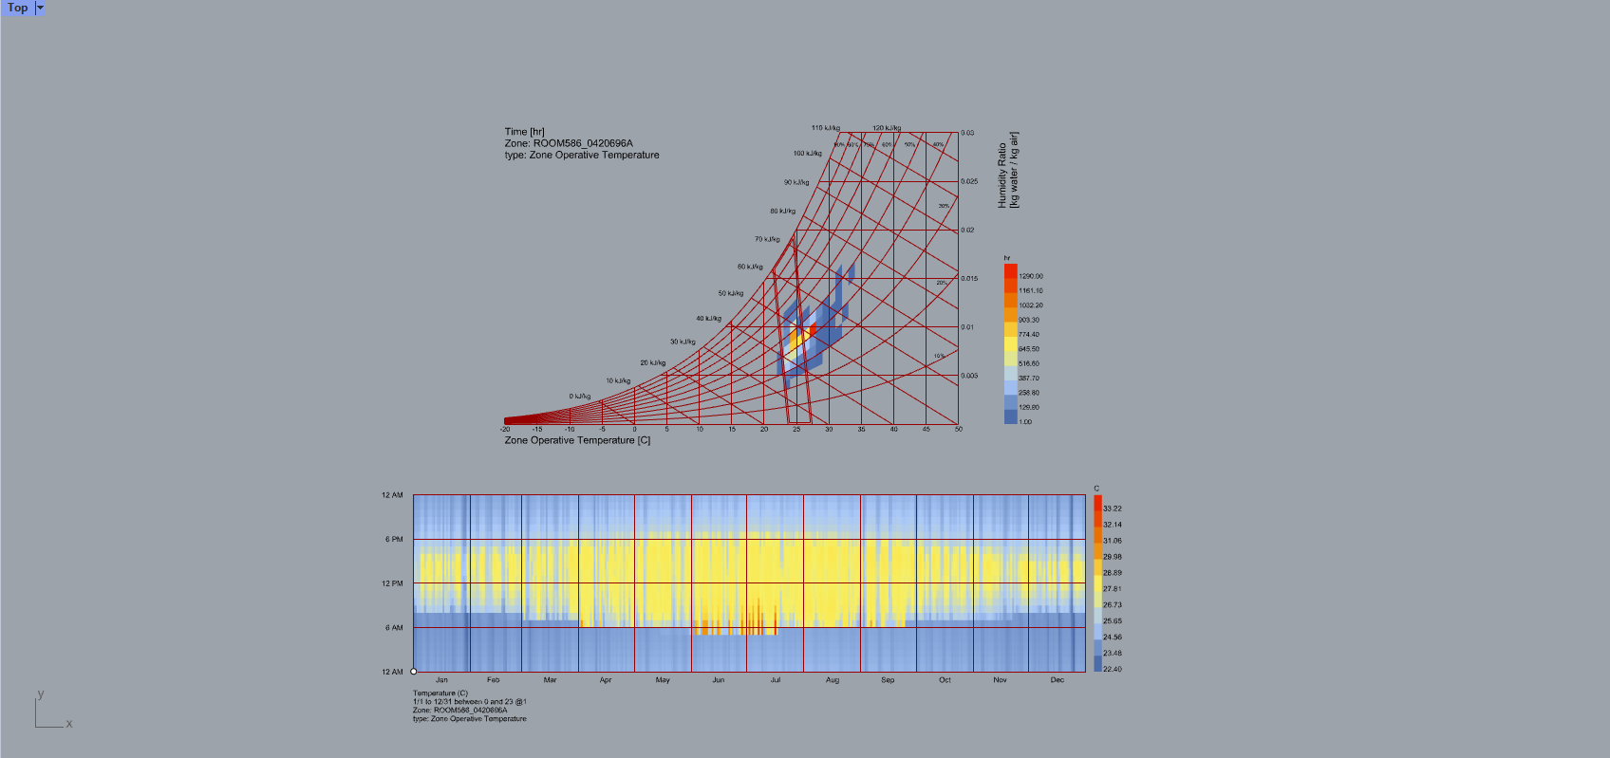Image resolution: width=1610 pixels, height=758 pixels.
Task: Select the 'Time [hr]' title text
Action: (525, 132)
